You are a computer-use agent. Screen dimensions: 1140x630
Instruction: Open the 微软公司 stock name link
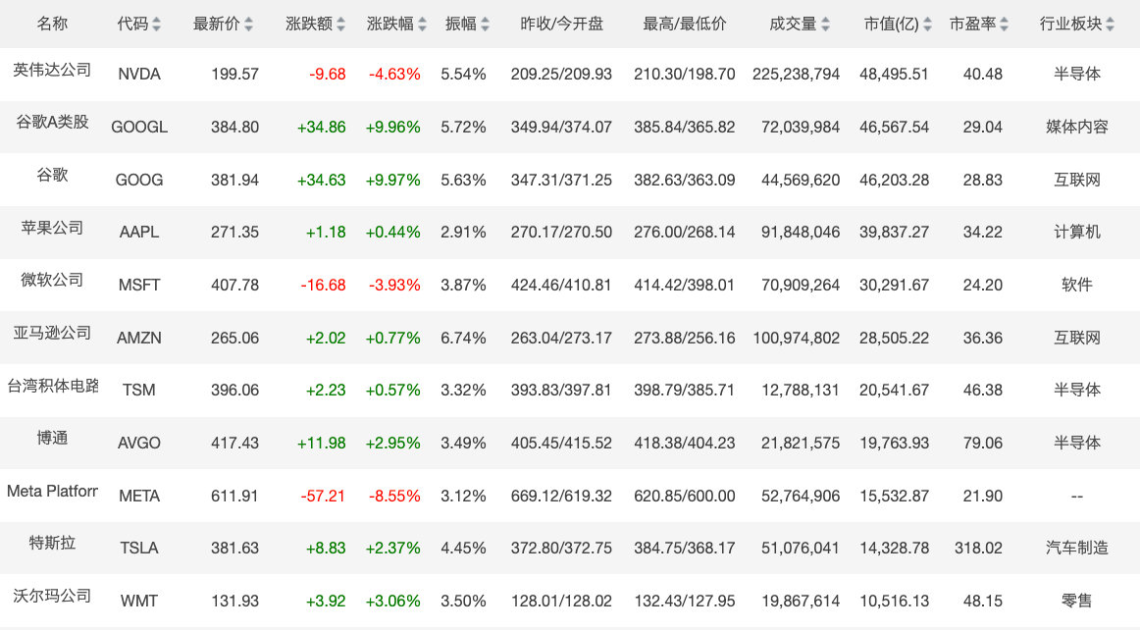point(52,280)
